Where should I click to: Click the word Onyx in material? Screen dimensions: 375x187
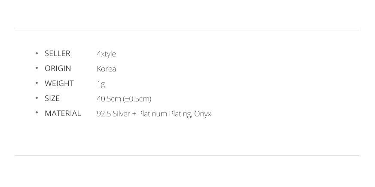[x=203, y=114]
